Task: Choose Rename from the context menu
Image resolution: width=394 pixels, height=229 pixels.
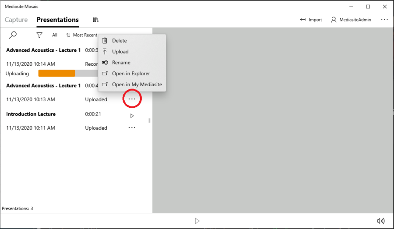Action: 132,63
